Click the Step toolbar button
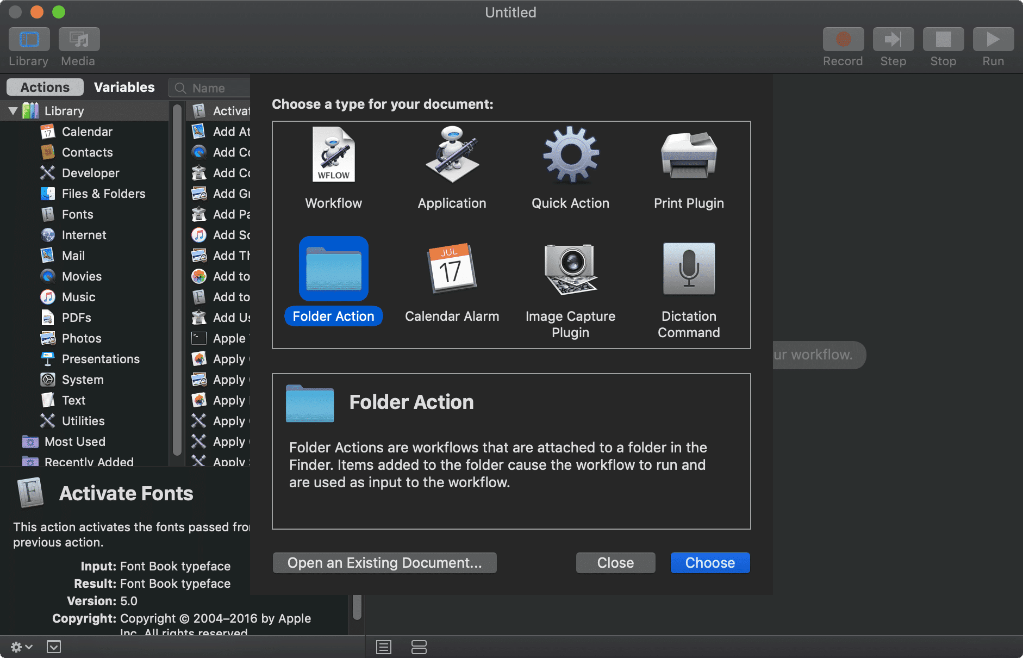The width and height of the screenshot is (1023, 658). (x=893, y=39)
